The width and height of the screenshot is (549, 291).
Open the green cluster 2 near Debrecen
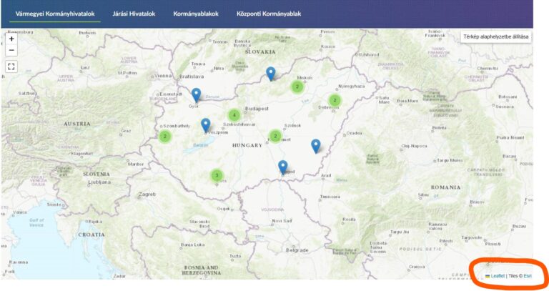[x=335, y=101]
